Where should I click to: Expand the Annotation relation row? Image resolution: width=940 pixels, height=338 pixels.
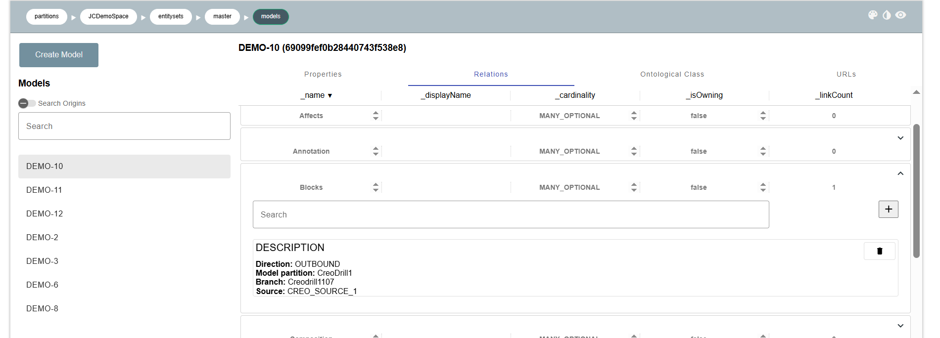coord(900,138)
